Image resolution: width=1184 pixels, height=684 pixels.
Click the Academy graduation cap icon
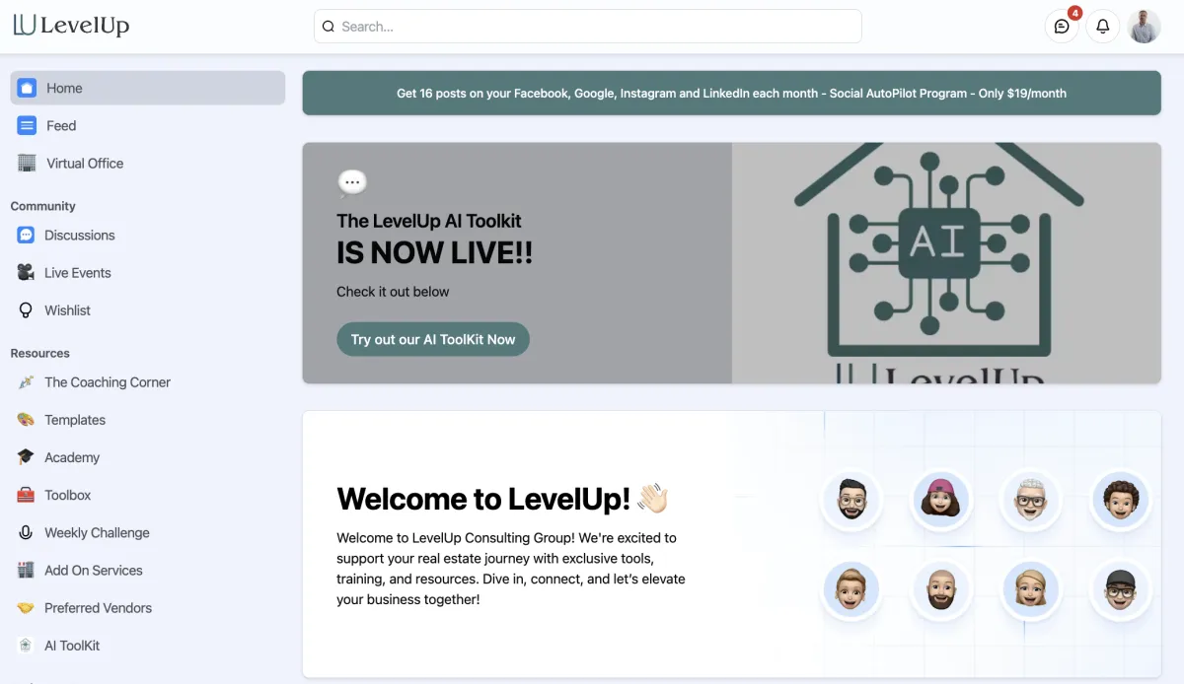26,456
